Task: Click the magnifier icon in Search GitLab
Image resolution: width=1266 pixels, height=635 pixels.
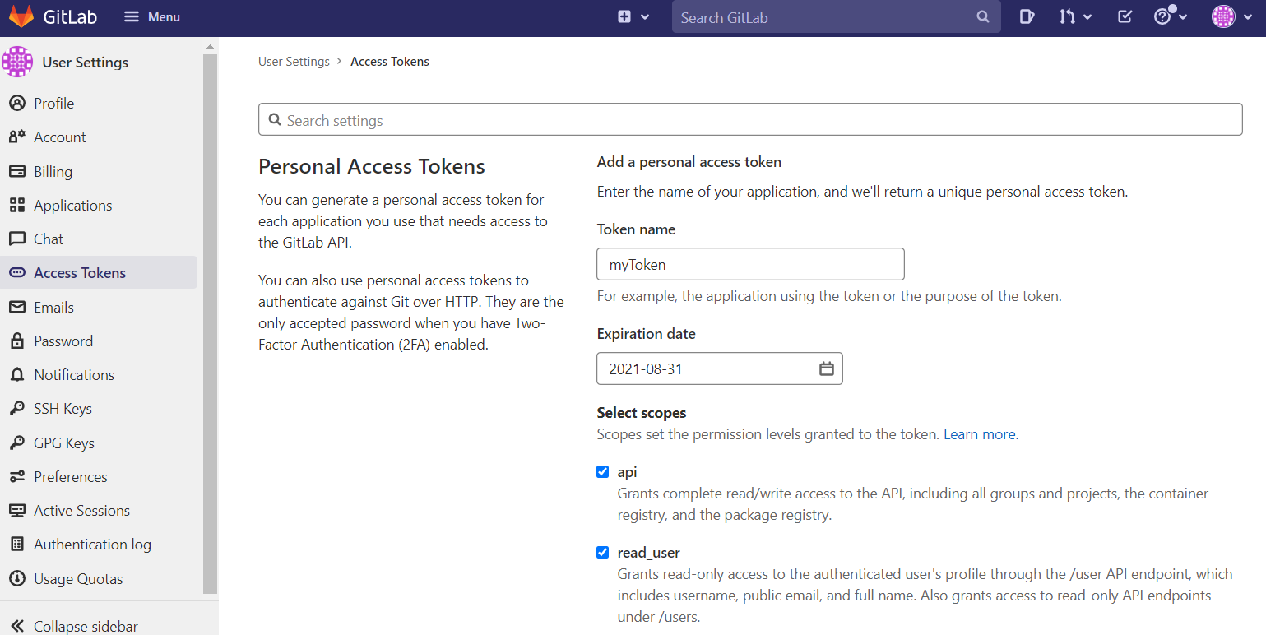Action: click(x=982, y=16)
